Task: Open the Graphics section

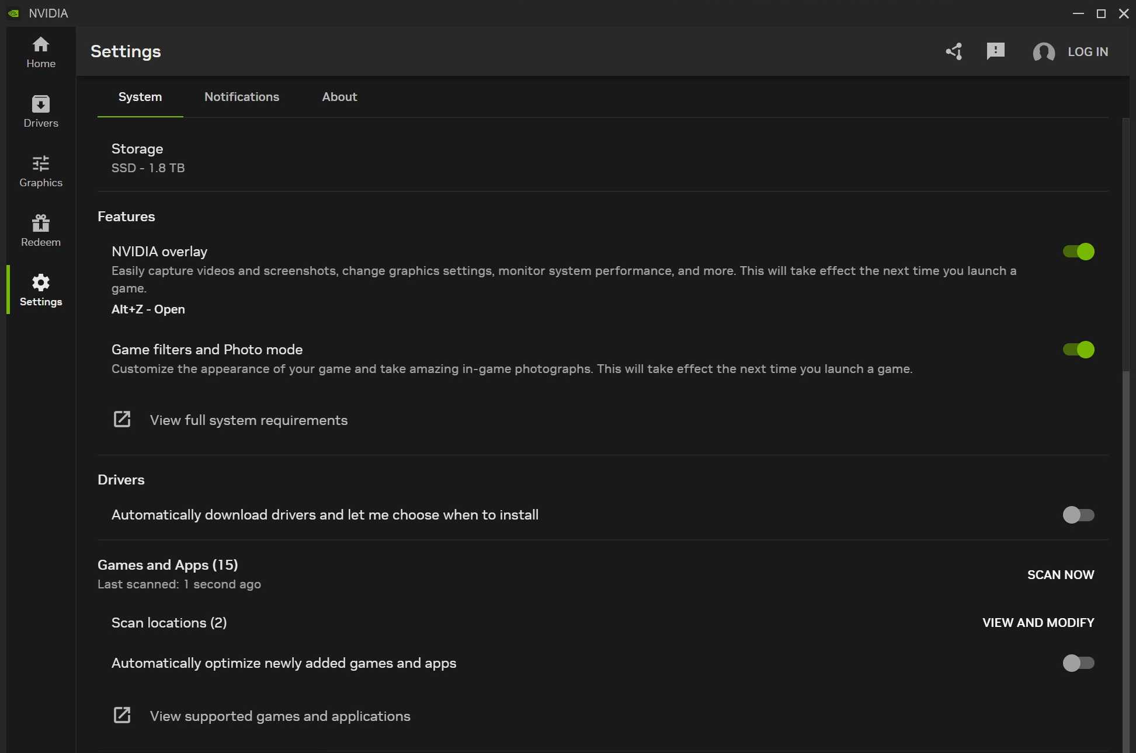Action: click(40, 171)
